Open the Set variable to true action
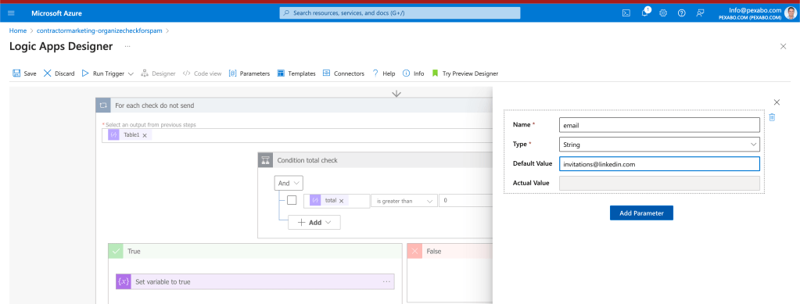The width and height of the screenshot is (800, 304). [255, 281]
